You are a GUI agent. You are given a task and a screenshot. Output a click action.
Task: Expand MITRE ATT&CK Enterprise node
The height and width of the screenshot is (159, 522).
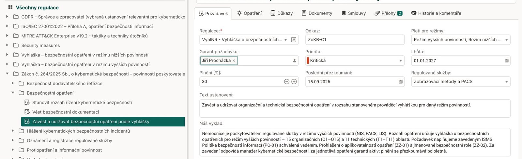7,36
